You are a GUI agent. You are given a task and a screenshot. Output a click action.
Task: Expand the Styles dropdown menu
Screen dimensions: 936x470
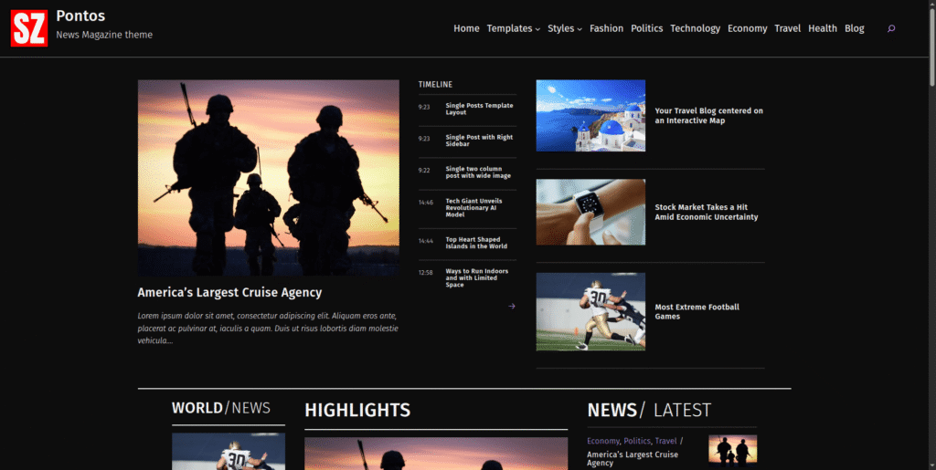click(564, 28)
